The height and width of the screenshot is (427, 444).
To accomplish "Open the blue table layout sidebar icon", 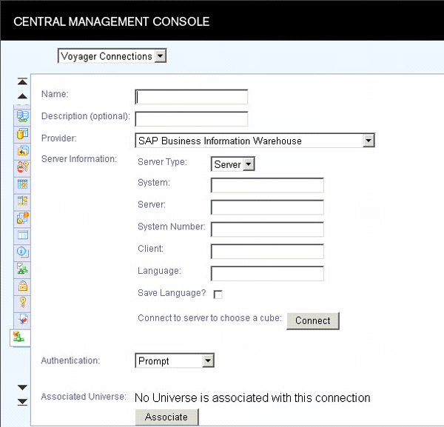I will click(22, 235).
